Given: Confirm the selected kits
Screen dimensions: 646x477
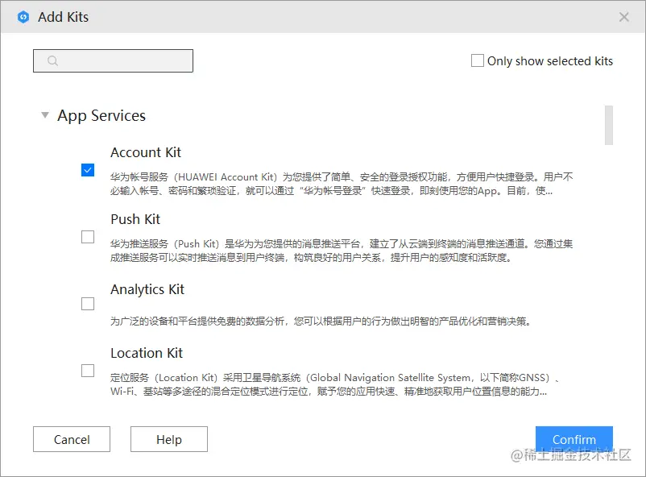Looking at the screenshot, I should [x=574, y=439].
